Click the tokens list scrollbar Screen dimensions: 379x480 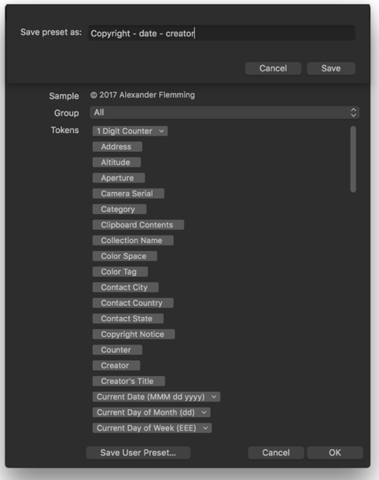point(353,159)
